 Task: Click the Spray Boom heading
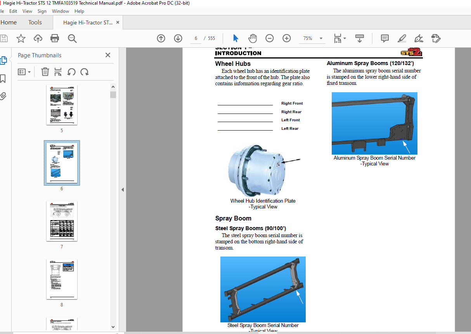[233, 218]
